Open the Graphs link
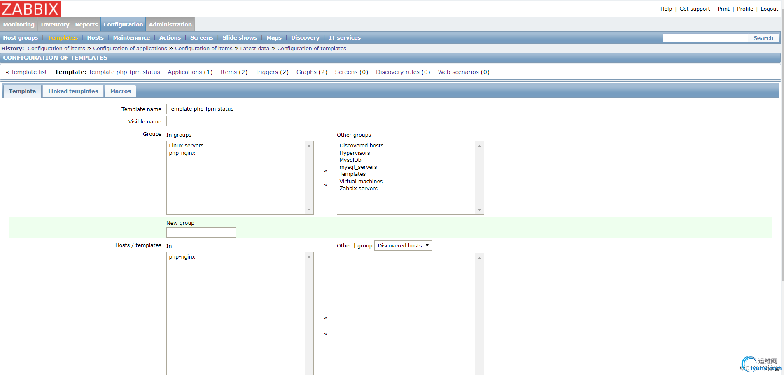This screenshot has width=784, height=375. point(306,72)
